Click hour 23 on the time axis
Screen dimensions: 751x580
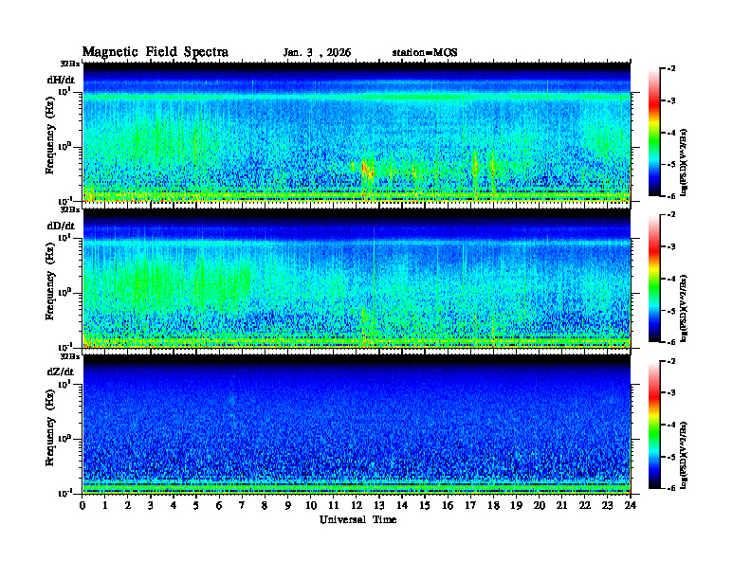tap(607, 506)
